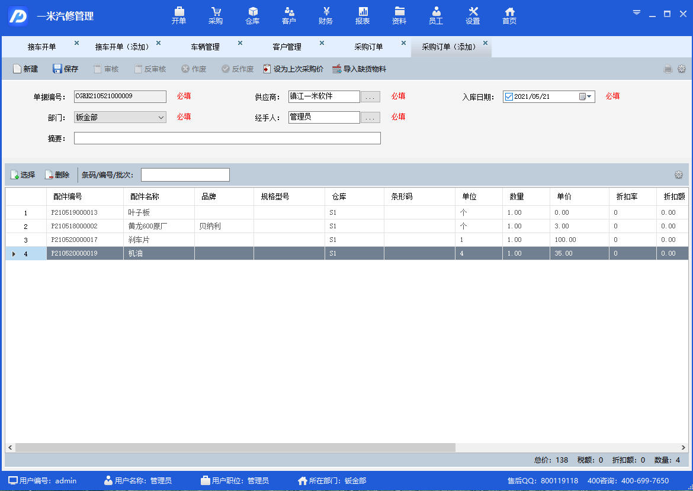
Task: Switch to the 客户管理 tab
Action: (x=287, y=47)
